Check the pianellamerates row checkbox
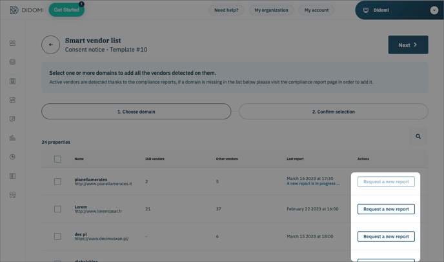444x262 pixels. [58, 181]
